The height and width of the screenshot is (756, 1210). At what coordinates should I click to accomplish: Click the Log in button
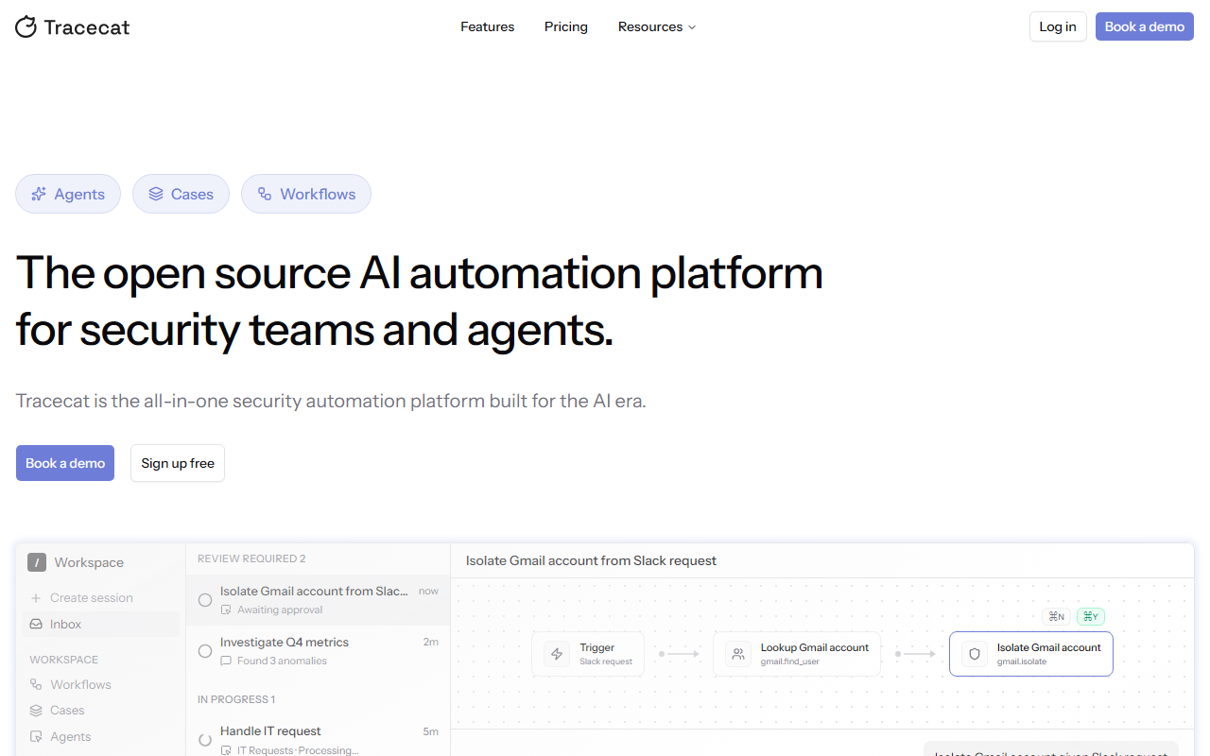pos(1058,26)
